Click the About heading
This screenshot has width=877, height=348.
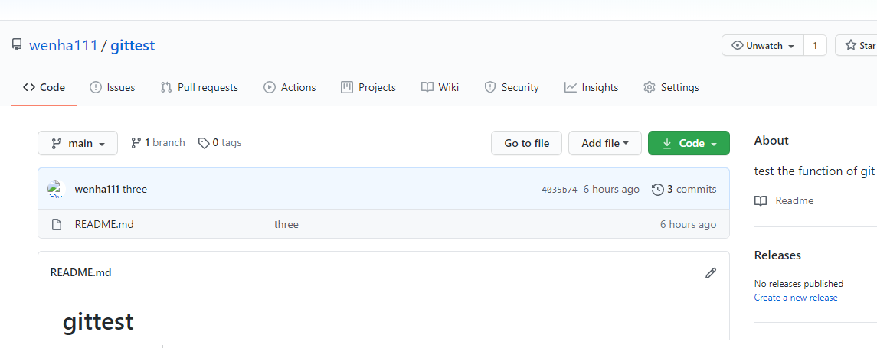771,141
